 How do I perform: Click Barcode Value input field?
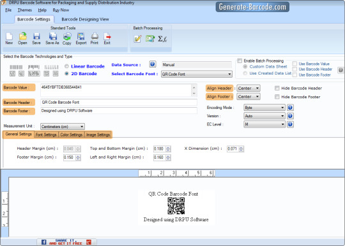[116, 90]
